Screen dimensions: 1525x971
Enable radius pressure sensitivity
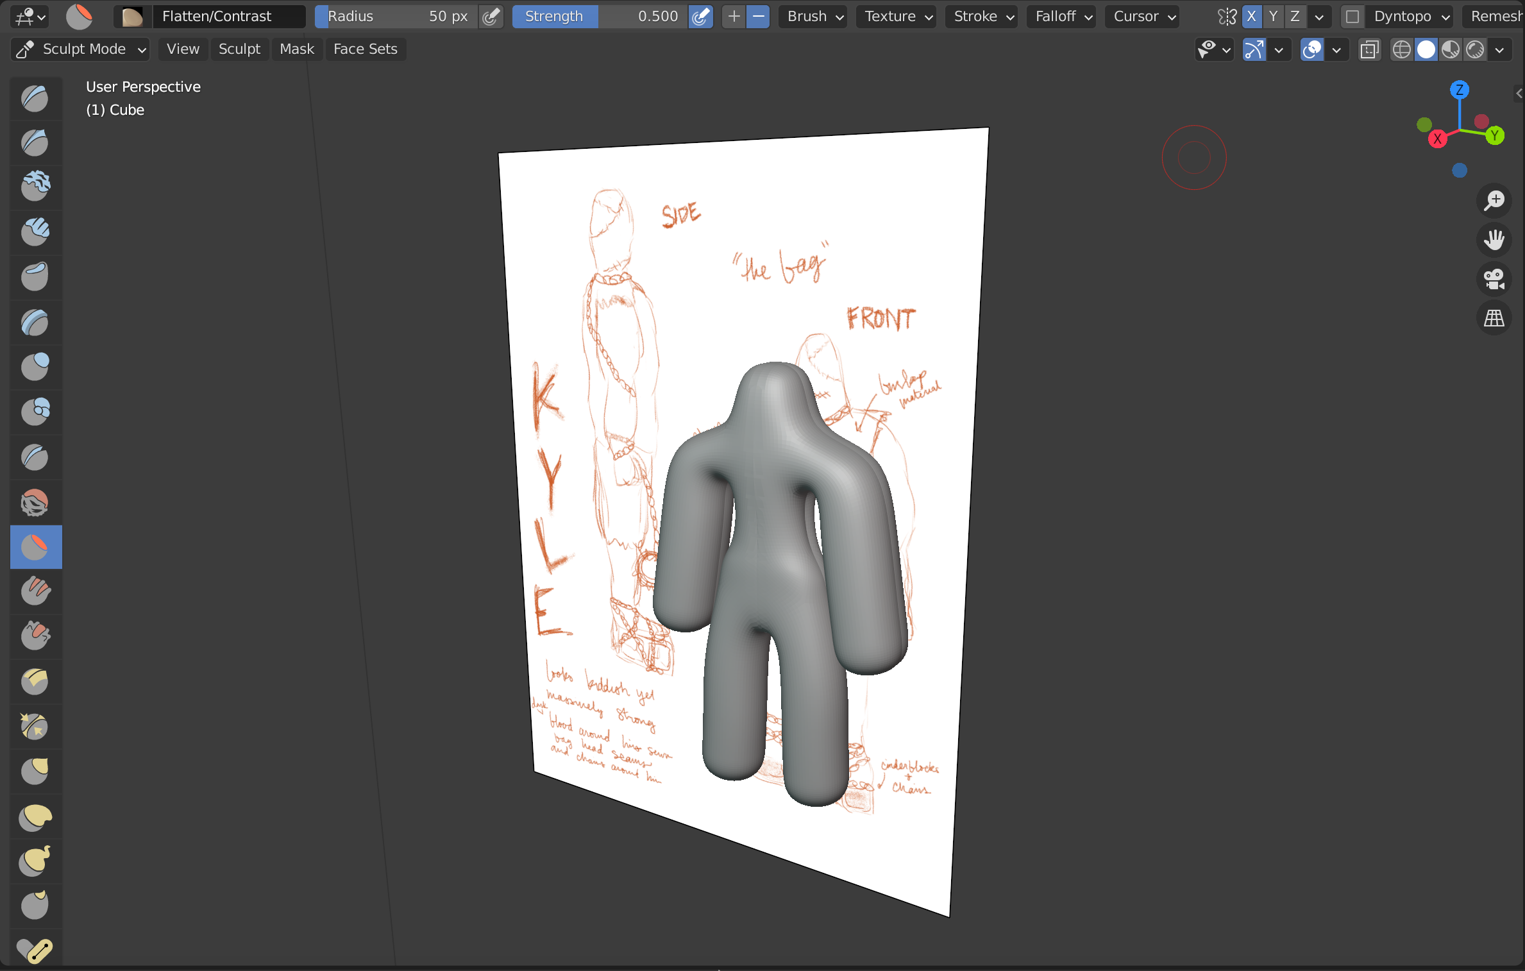point(491,17)
